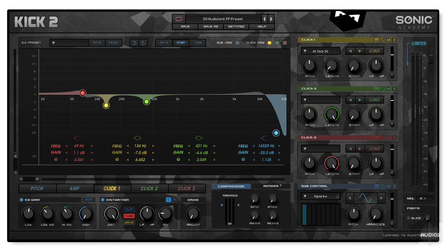Screen dimensions: 446x251
Task: Click the Click 1 volume fader
Action: pyautogui.click(x=392, y=60)
